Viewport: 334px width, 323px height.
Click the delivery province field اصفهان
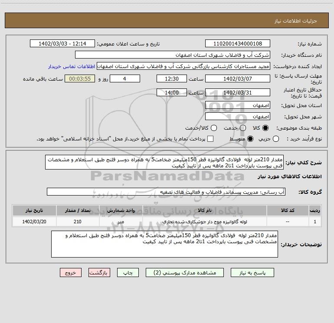tap(238, 105)
